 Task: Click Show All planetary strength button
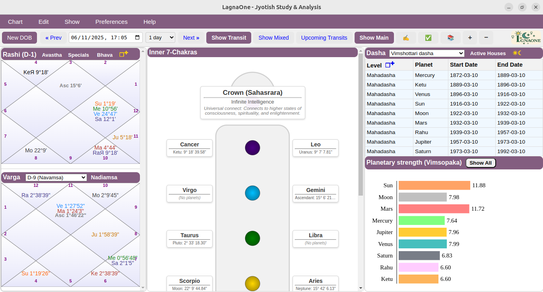point(481,163)
